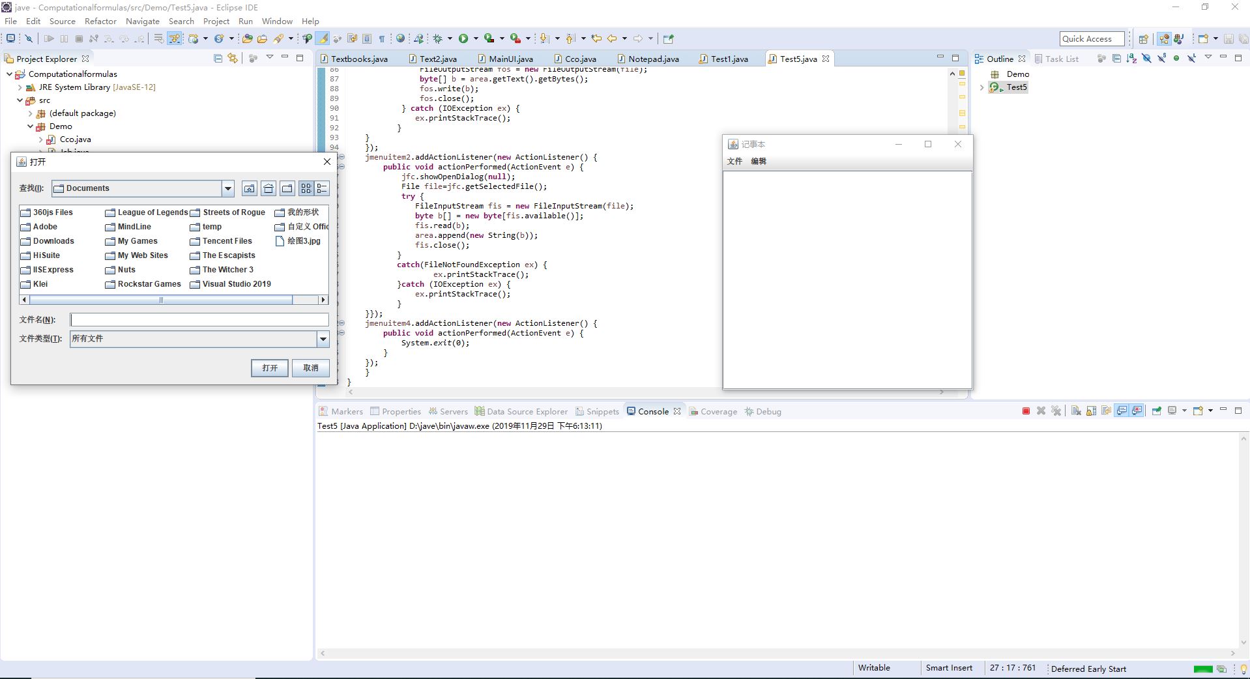This screenshot has height=679, width=1250.
Task: Click the Debug bug icon in toolbar
Action: click(x=438, y=38)
